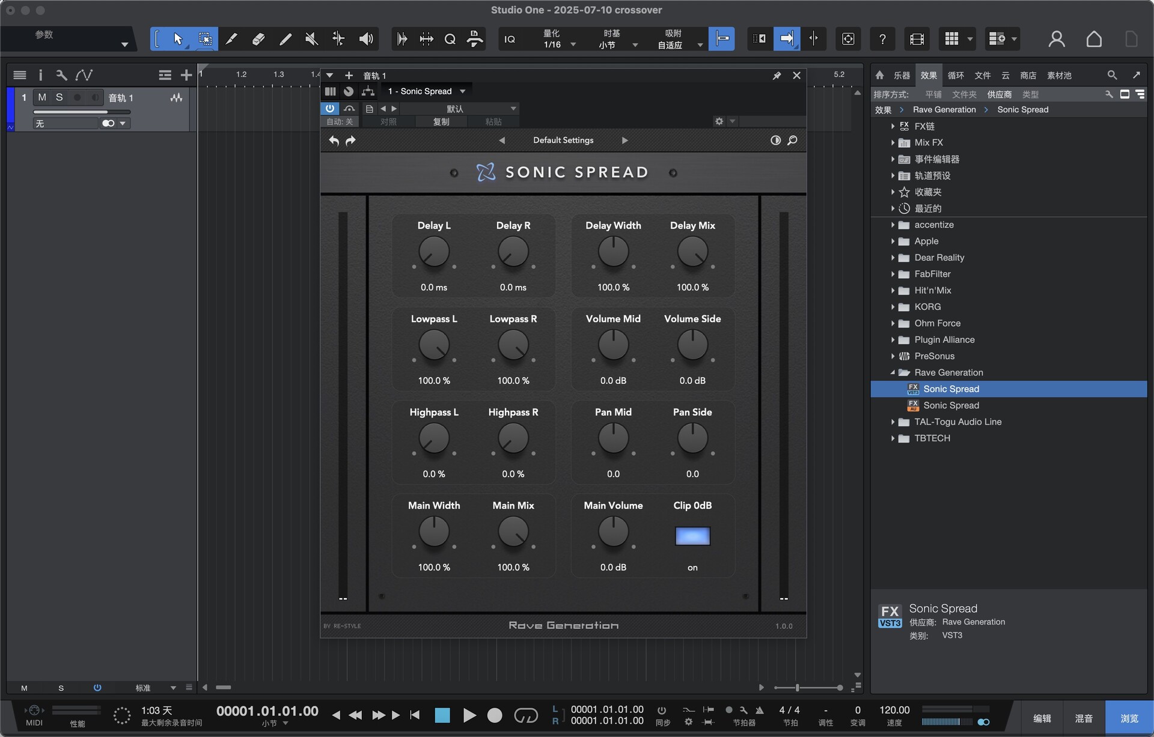Click 自动: 关 automation button
Screen dimensions: 1154x737
click(340, 121)
